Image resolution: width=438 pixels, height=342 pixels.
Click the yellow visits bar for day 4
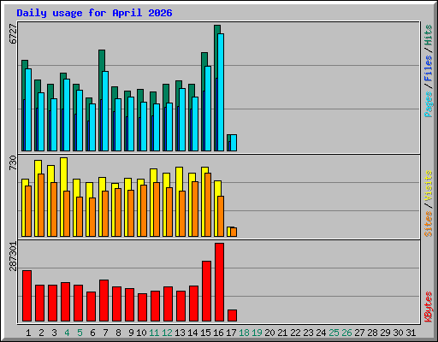[64, 174]
